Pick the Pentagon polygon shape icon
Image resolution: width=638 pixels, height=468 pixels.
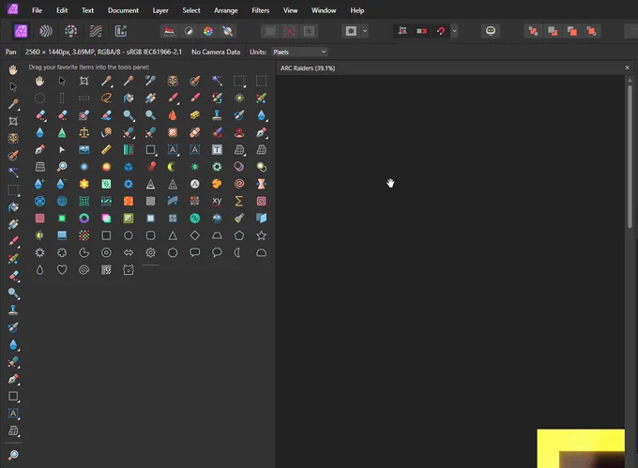click(239, 235)
